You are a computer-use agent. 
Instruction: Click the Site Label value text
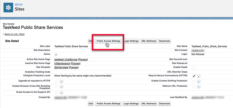click(x=71, y=46)
